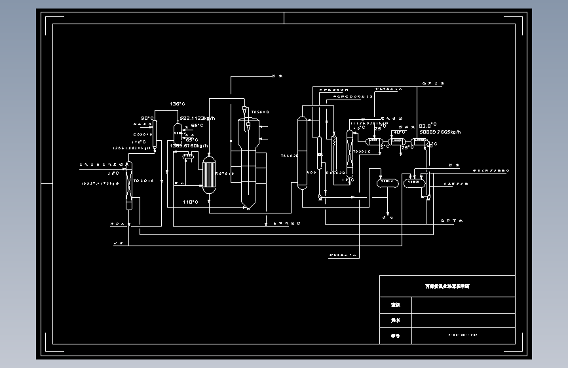This screenshot has height=368, width=568.
Task: Select the 1369.6760kg/h flow rate text
Action: (189, 145)
